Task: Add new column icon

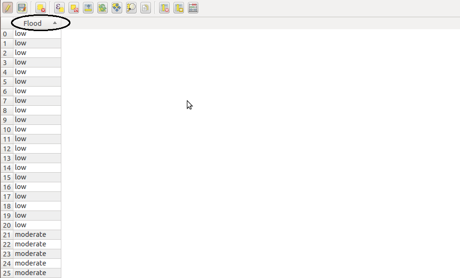Action: coord(179,8)
